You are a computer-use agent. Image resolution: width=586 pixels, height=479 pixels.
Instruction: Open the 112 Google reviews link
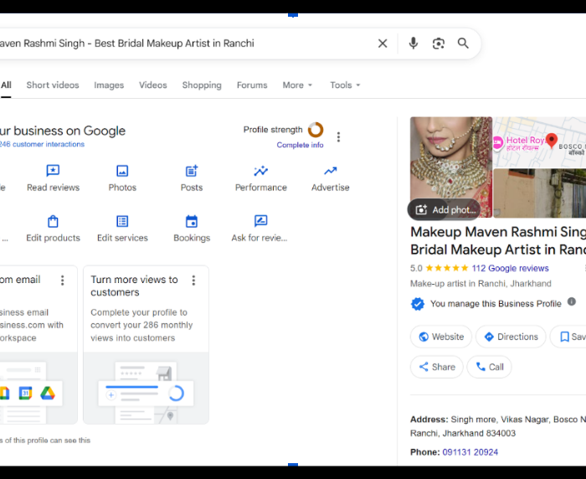[510, 269]
